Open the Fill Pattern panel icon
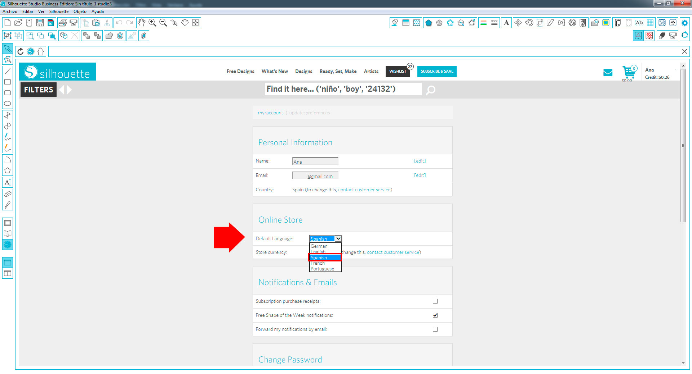Image resolution: width=692 pixels, height=374 pixels. pyautogui.click(x=417, y=23)
